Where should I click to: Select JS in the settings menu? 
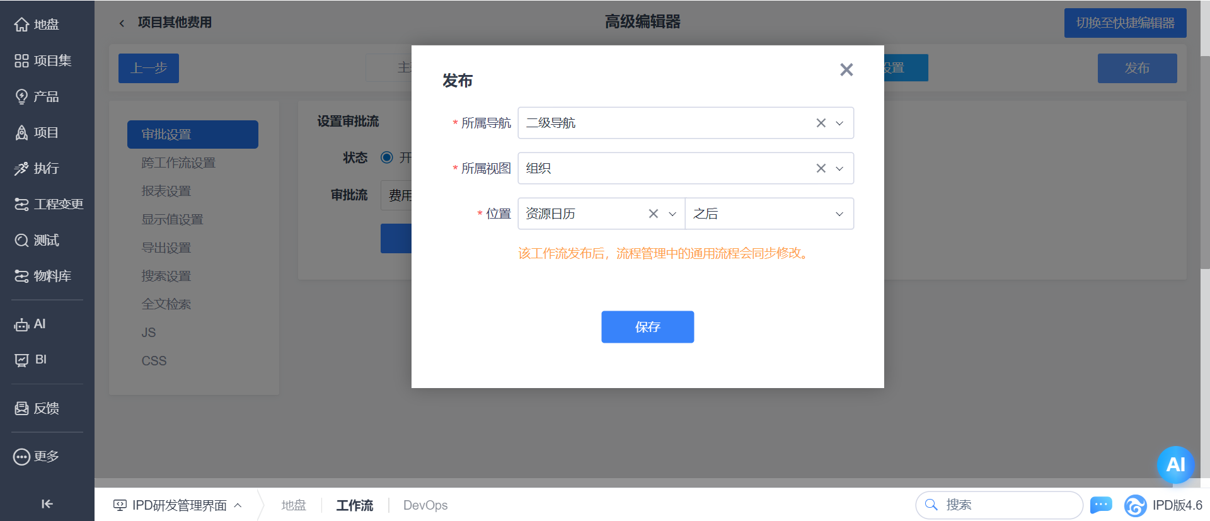[149, 332]
